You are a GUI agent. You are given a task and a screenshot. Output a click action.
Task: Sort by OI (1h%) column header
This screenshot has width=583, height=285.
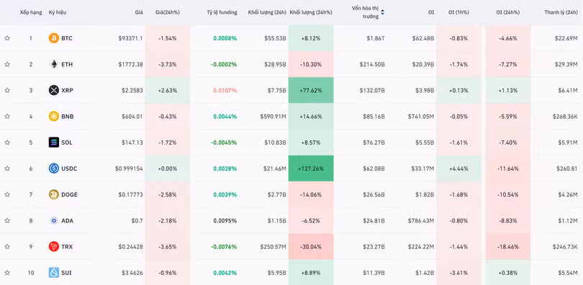point(458,12)
